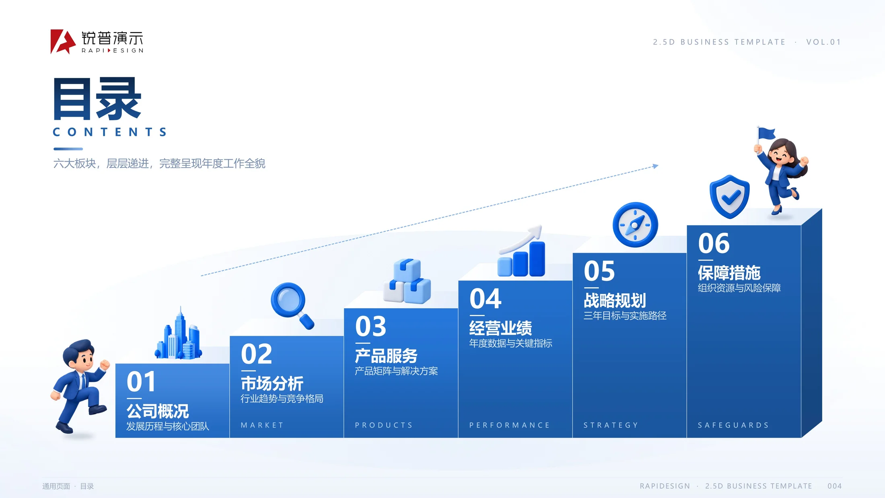Select the MARKET label
This screenshot has height=498, width=885.
tap(262, 425)
